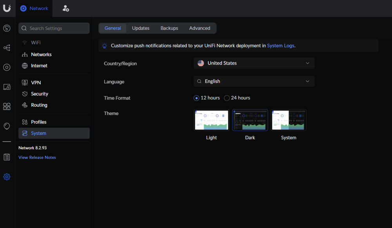Switch to the Updates tab
The image size is (392, 228).
(x=141, y=28)
